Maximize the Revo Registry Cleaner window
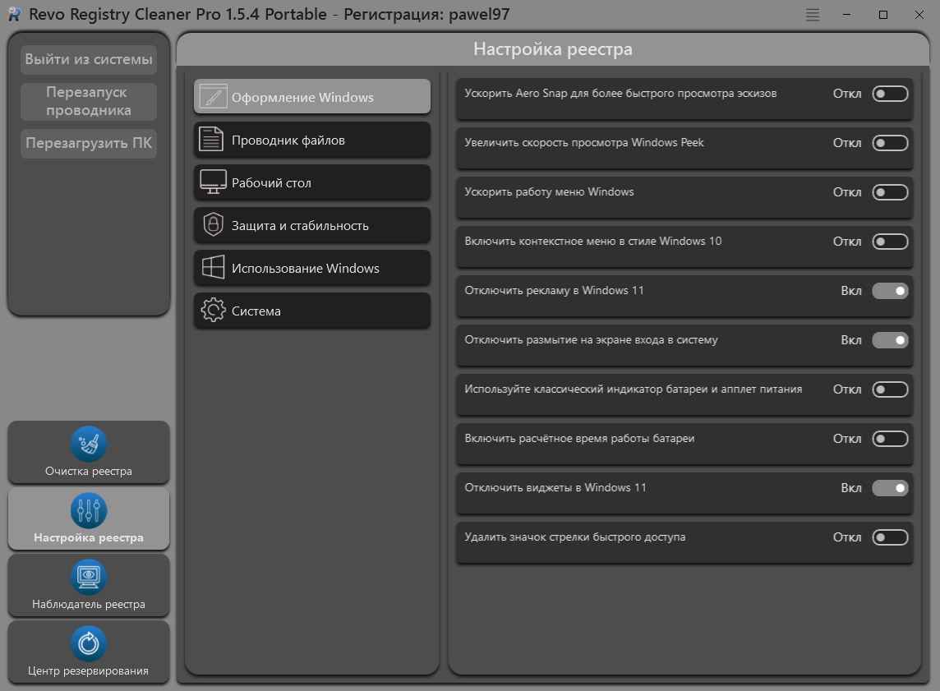This screenshot has width=940, height=691. (883, 15)
